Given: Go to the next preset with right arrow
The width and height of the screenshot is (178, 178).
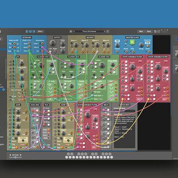Looking at the screenshot, I should [x=104, y=31].
